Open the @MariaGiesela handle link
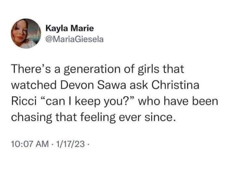234x169 pixels. click(x=75, y=39)
